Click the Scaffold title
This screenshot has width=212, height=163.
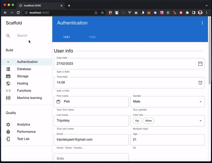pos(14,23)
